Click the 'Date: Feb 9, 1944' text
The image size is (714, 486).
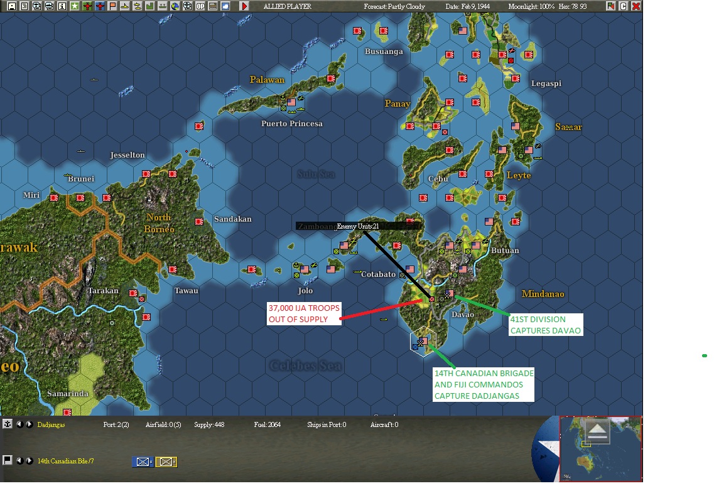point(468,6)
